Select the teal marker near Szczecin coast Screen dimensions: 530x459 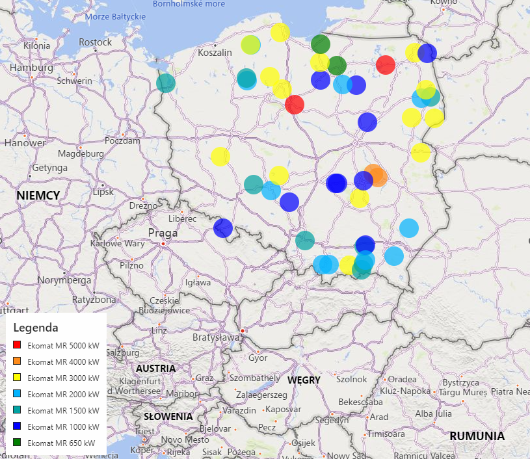click(166, 83)
